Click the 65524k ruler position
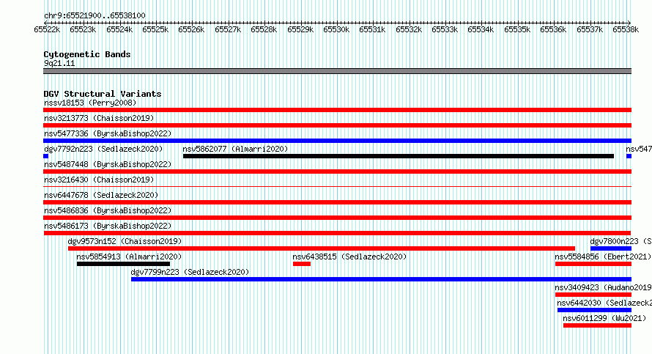Viewport: 652px width, 354px height. tap(119, 29)
